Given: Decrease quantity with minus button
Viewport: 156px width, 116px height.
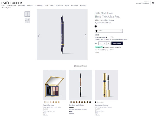Looking at the screenshot, I should pos(100,43).
